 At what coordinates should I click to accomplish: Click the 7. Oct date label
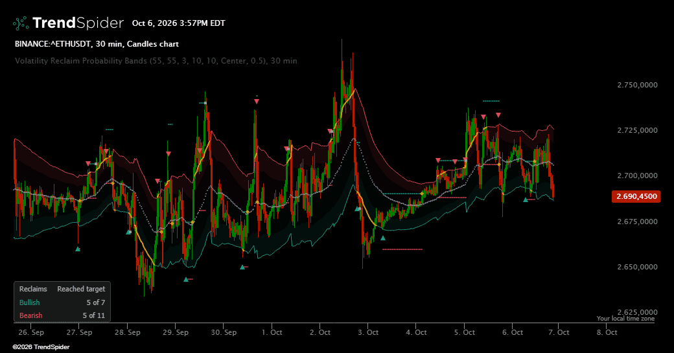coord(559,332)
